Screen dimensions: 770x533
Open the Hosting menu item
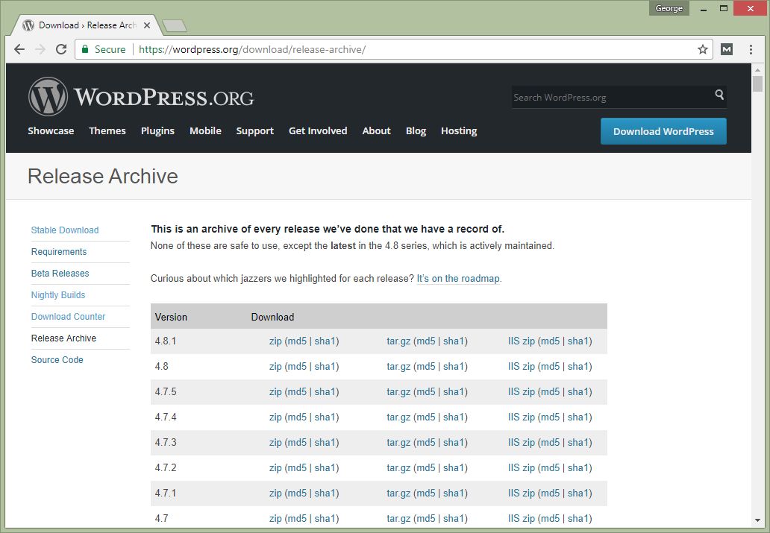(x=459, y=130)
